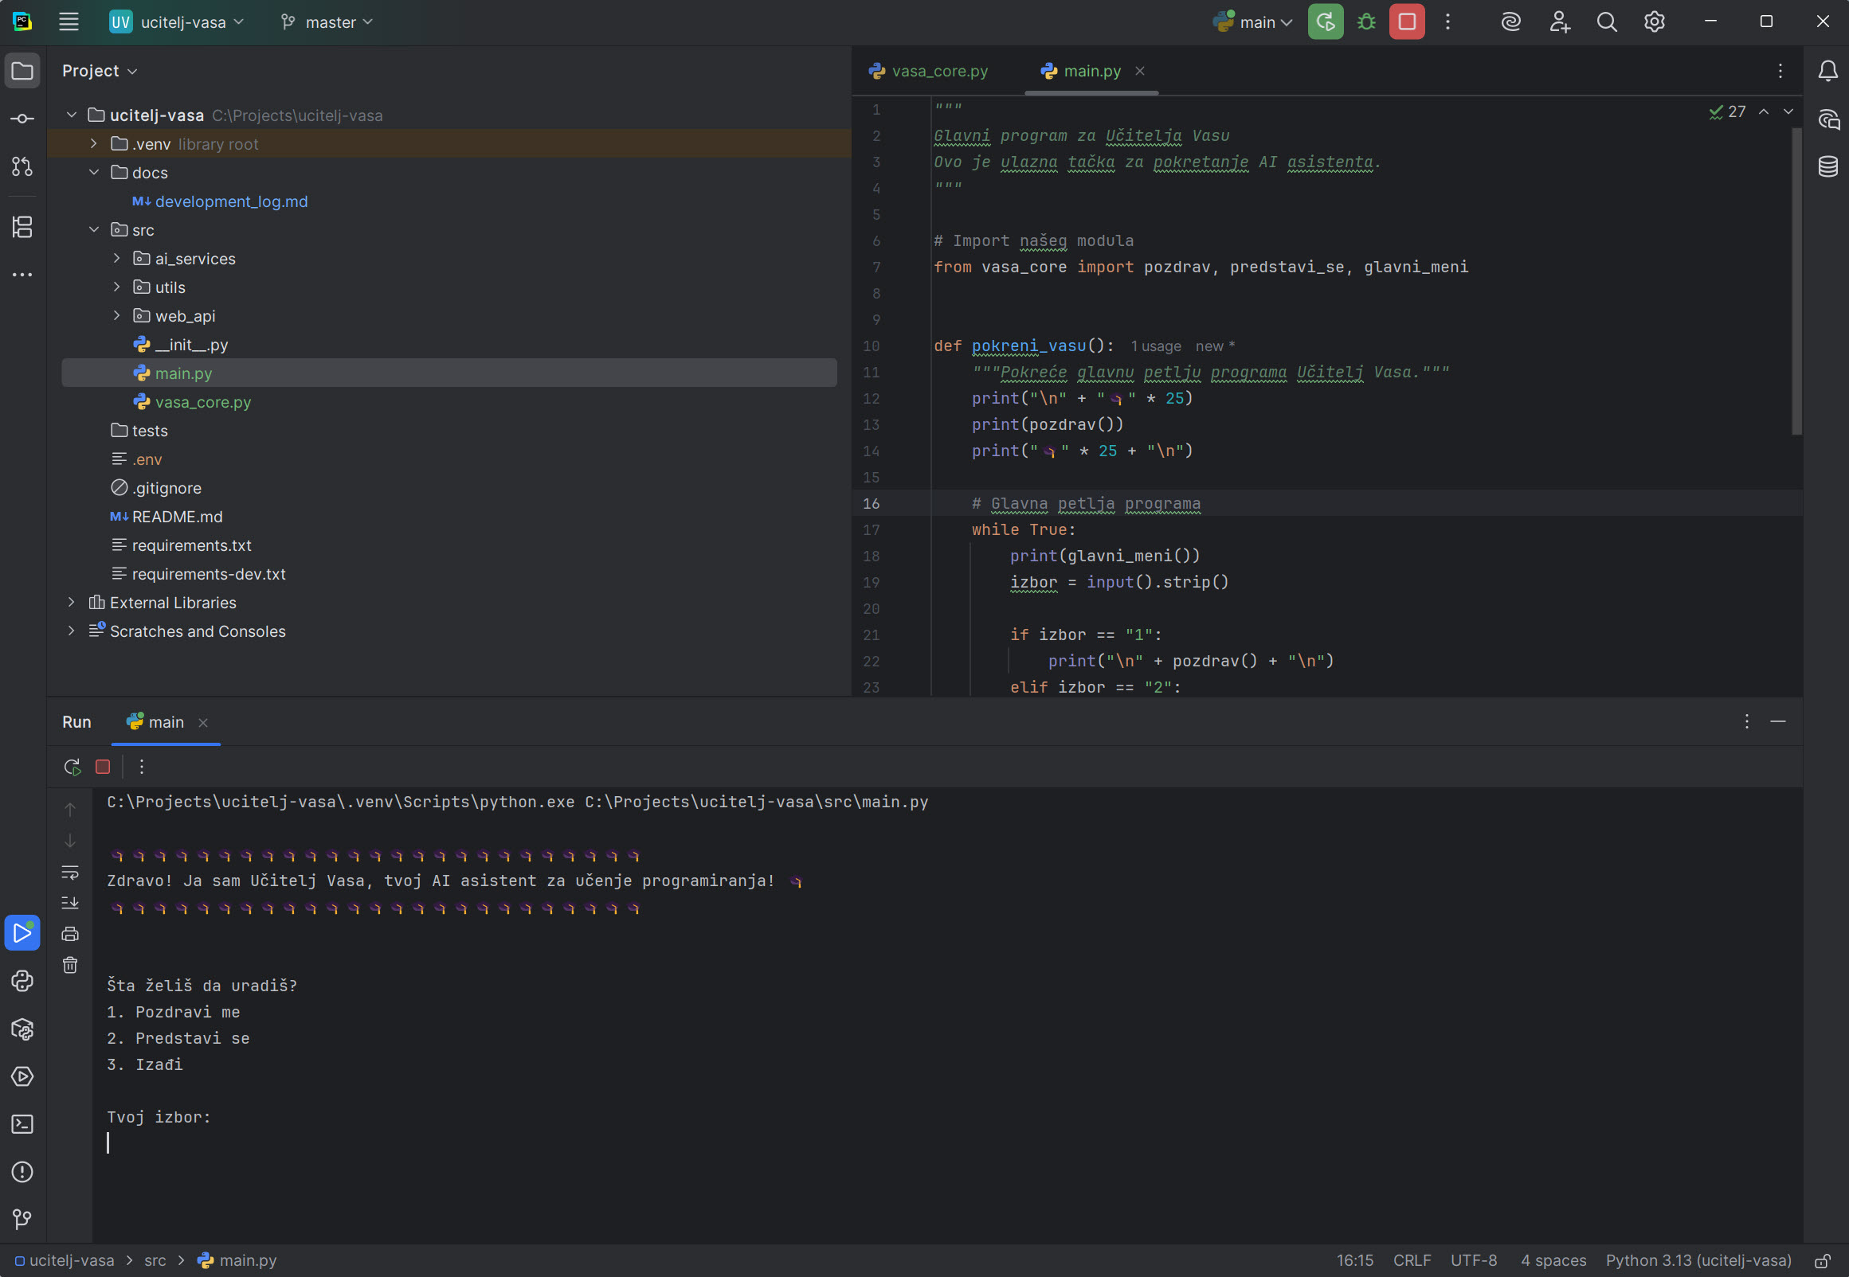Toggle soft-wrap in the console output
Screen dimensions: 1849x1277
(69, 871)
